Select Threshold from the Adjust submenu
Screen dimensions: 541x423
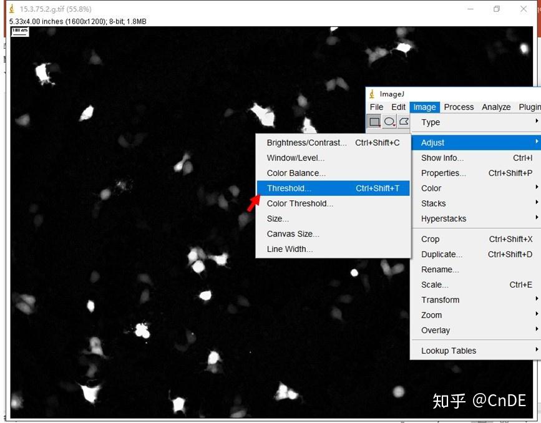click(x=289, y=188)
